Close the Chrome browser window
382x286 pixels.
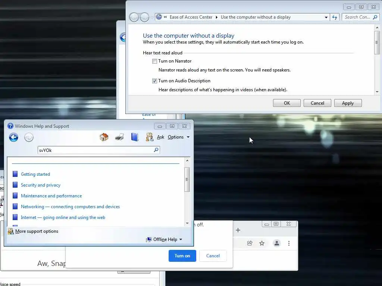pyautogui.click(x=288, y=224)
